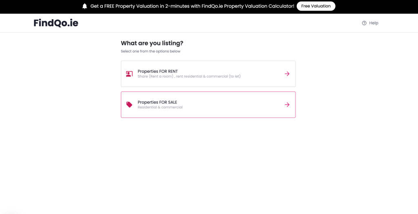The height and width of the screenshot is (214, 418).
Task: Click the Property Valuation Calculator banner text
Action: [259, 6]
